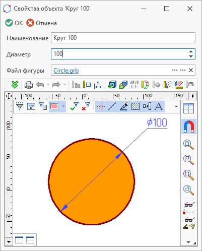Click the funnel with green checkmark icon
202x251 pixels.
(75, 106)
